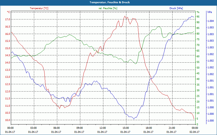Select the '03:00' time axis label
The height and width of the screenshot is (135, 217).
34,128
